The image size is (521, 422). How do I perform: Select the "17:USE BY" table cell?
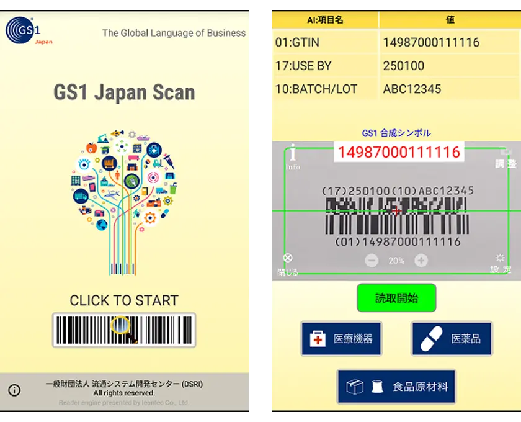[325, 66]
